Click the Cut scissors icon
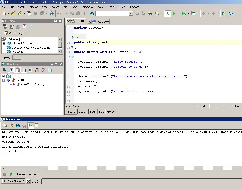The width and height of the screenshot is (242, 190). (85, 13)
